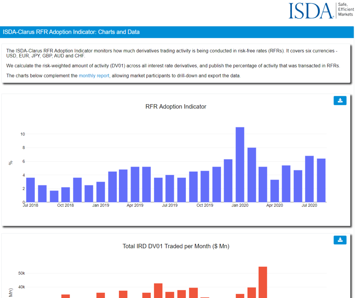355x298 pixels.
Task: Download the RFR Adoption Indicator chart data
Action: pyautogui.click(x=340, y=100)
